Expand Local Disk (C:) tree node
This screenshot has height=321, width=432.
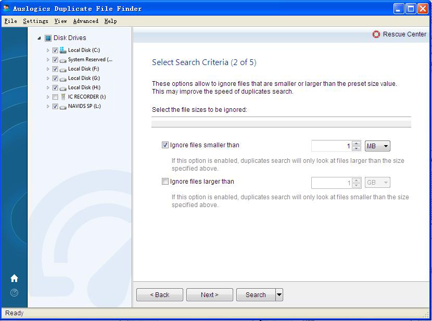(x=48, y=50)
